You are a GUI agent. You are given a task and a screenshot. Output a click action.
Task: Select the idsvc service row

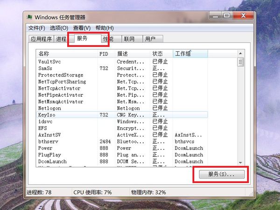[122, 121]
